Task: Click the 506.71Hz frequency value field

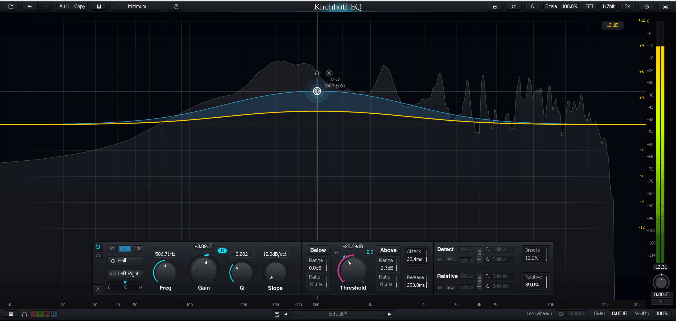Action: click(165, 254)
